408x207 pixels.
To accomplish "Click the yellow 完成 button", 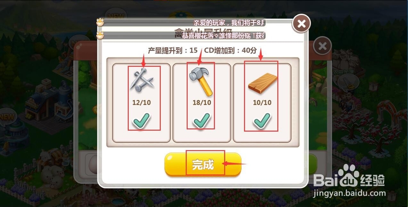I will click(x=203, y=164).
